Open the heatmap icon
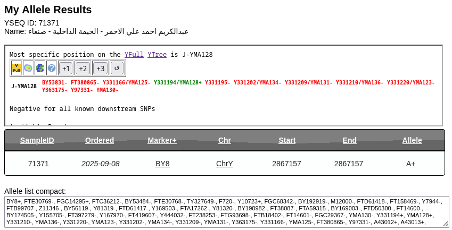 pyautogui.click(x=28, y=68)
